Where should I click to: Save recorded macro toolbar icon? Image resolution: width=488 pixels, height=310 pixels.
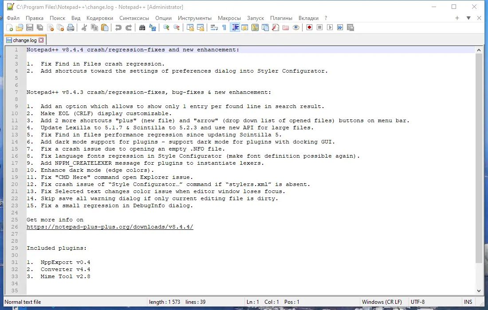[350, 27]
